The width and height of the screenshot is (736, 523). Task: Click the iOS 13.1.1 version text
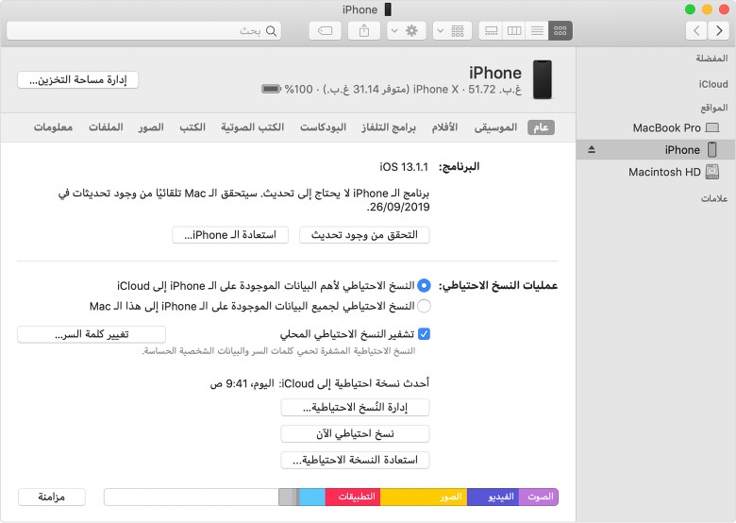tap(404, 167)
